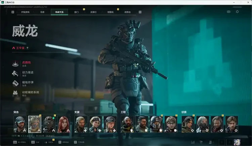Click the Tab key hint button at bottom
252x146 pixels.
point(19,142)
